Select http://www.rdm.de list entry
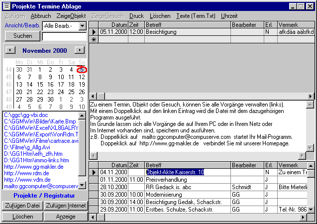This screenshot has width=317, height=224. [26, 173]
